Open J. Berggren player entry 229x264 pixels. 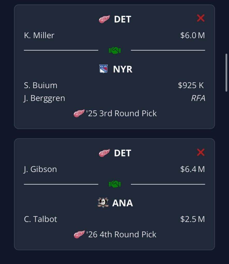(x=44, y=98)
